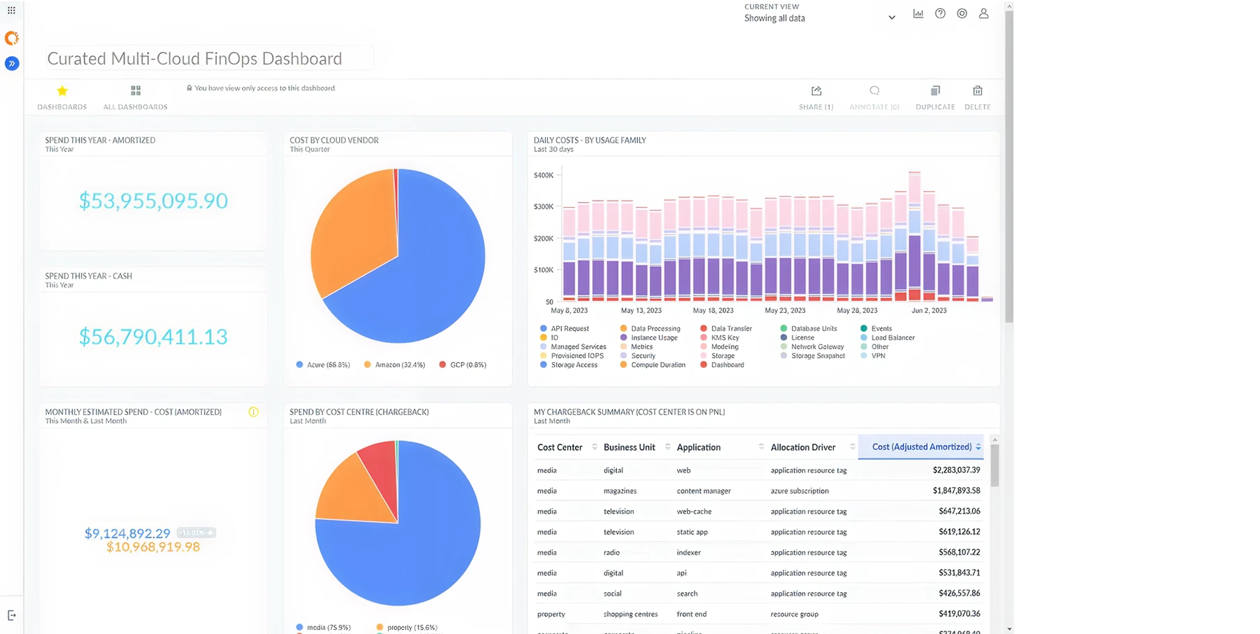Viewport: 1260px width, 634px height.
Task: Toggle API Request in the Daily Costs legend
Action: pyautogui.click(x=565, y=328)
